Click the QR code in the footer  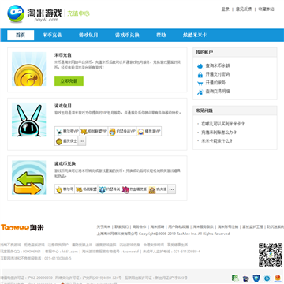pyautogui.click(x=271, y=255)
